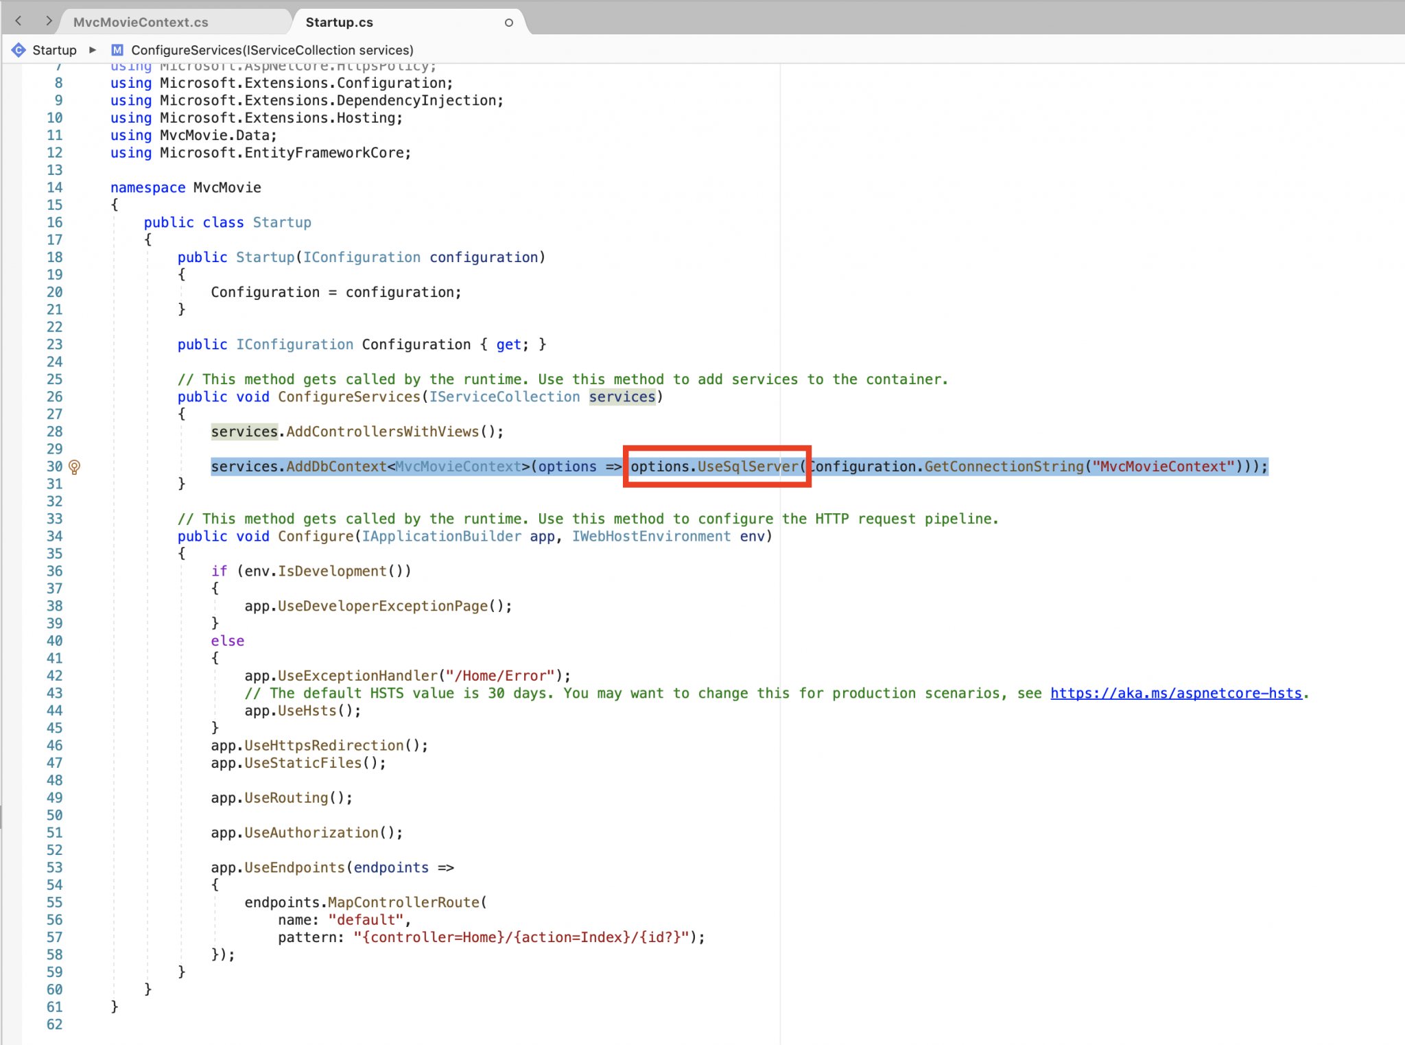Click app.UseEndpoints on line 53
Screen dimensions: 1405x1045
click(x=278, y=867)
